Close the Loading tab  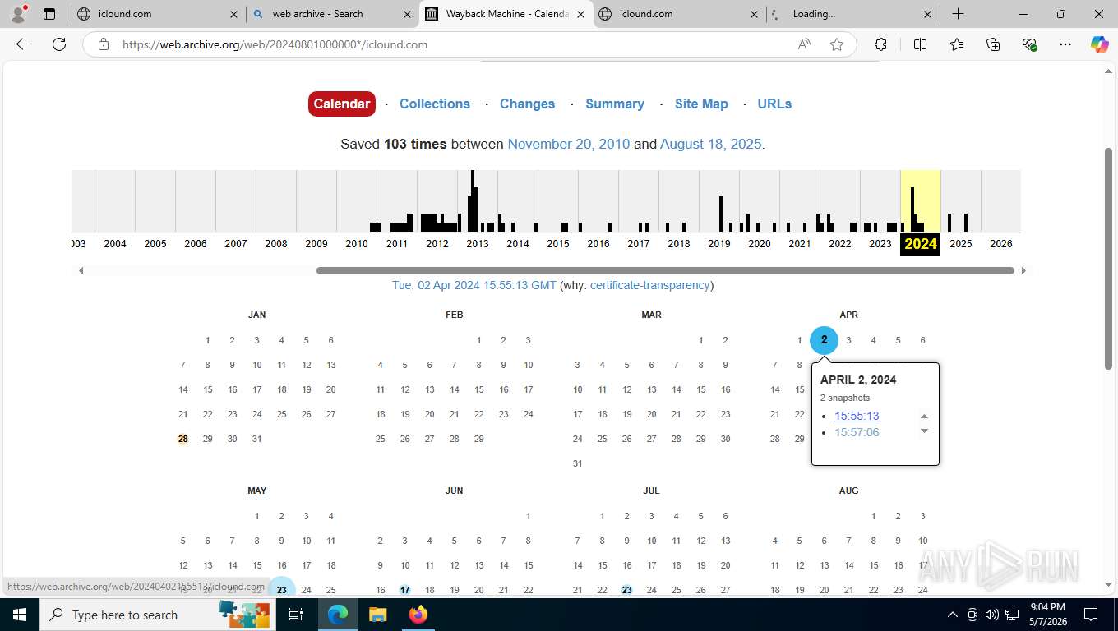tap(928, 14)
